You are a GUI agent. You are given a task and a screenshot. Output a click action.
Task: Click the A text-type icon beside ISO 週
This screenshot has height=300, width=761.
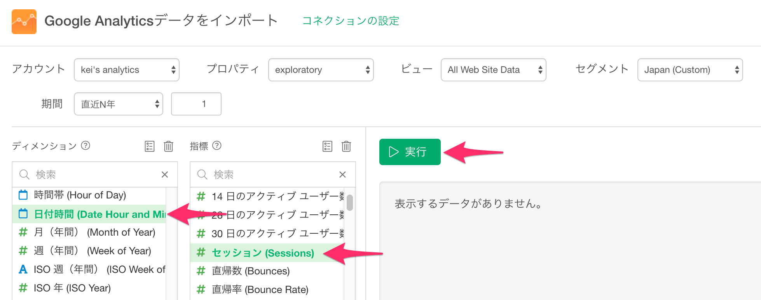coord(23,269)
